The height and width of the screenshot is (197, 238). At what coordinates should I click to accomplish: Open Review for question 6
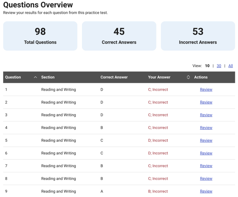(x=206, y=153)
